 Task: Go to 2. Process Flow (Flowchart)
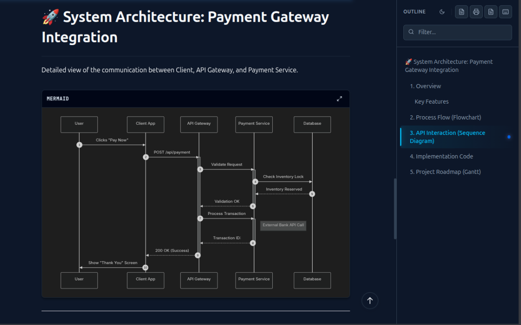click(445, 117)
